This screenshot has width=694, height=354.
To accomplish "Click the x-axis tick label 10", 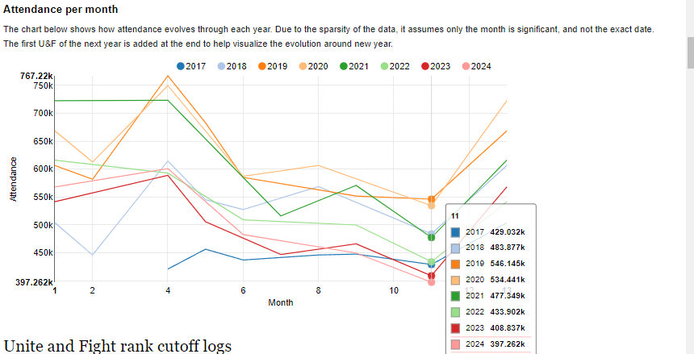I will [394, 291].
